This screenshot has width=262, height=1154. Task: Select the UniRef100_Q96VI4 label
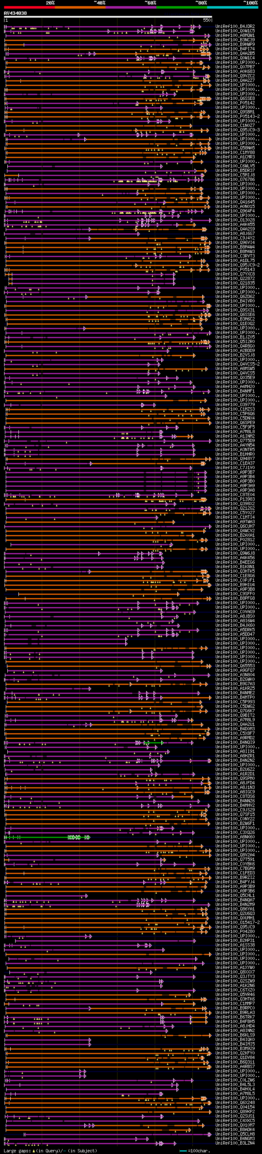click(235, 242)
